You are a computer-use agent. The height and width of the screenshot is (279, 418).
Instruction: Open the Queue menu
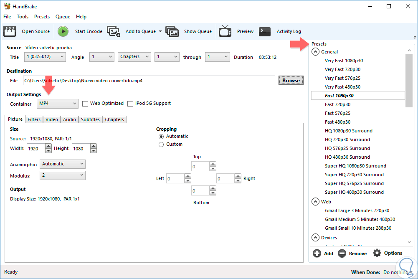63,17
